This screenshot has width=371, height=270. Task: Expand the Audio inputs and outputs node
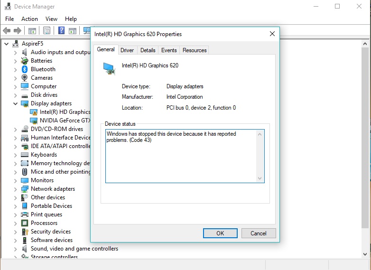click(16, 53)
